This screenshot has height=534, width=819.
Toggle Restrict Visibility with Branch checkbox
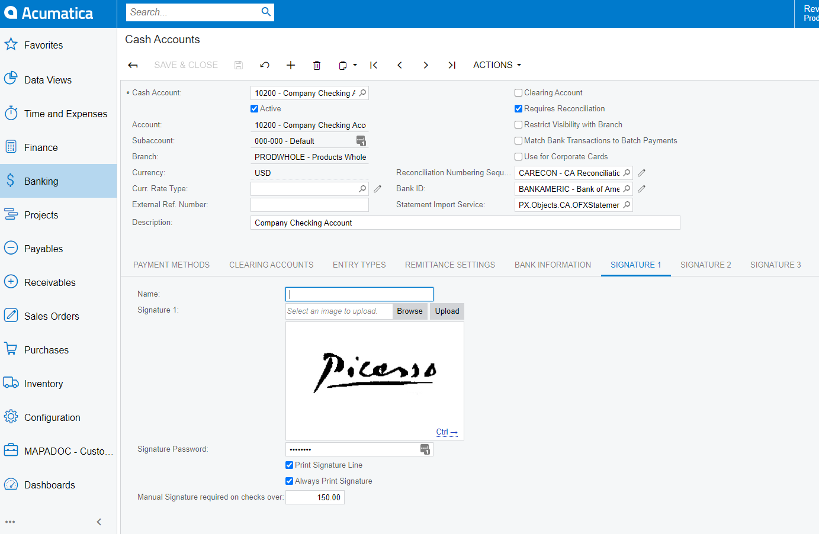point(519,125)
